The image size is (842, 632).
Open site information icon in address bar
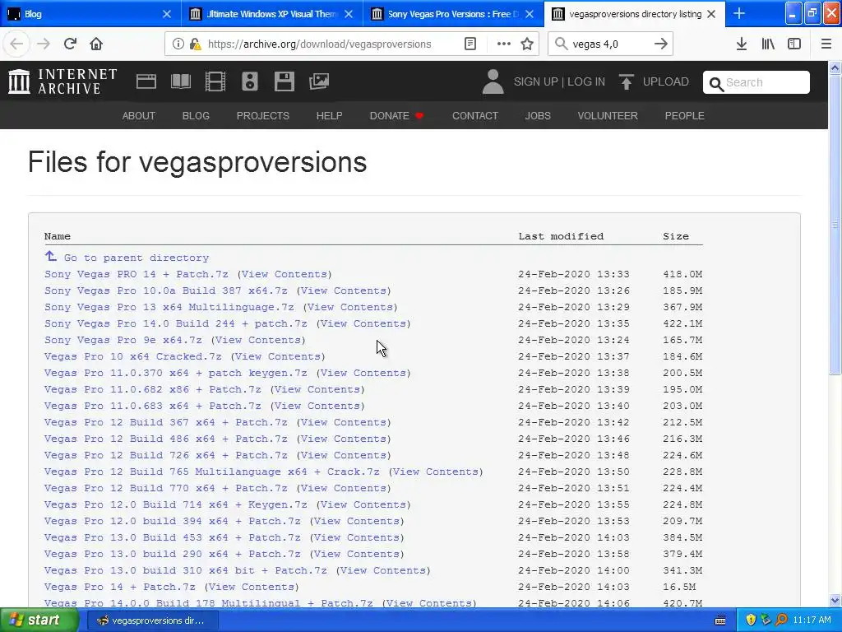click(x=178, y=44)
